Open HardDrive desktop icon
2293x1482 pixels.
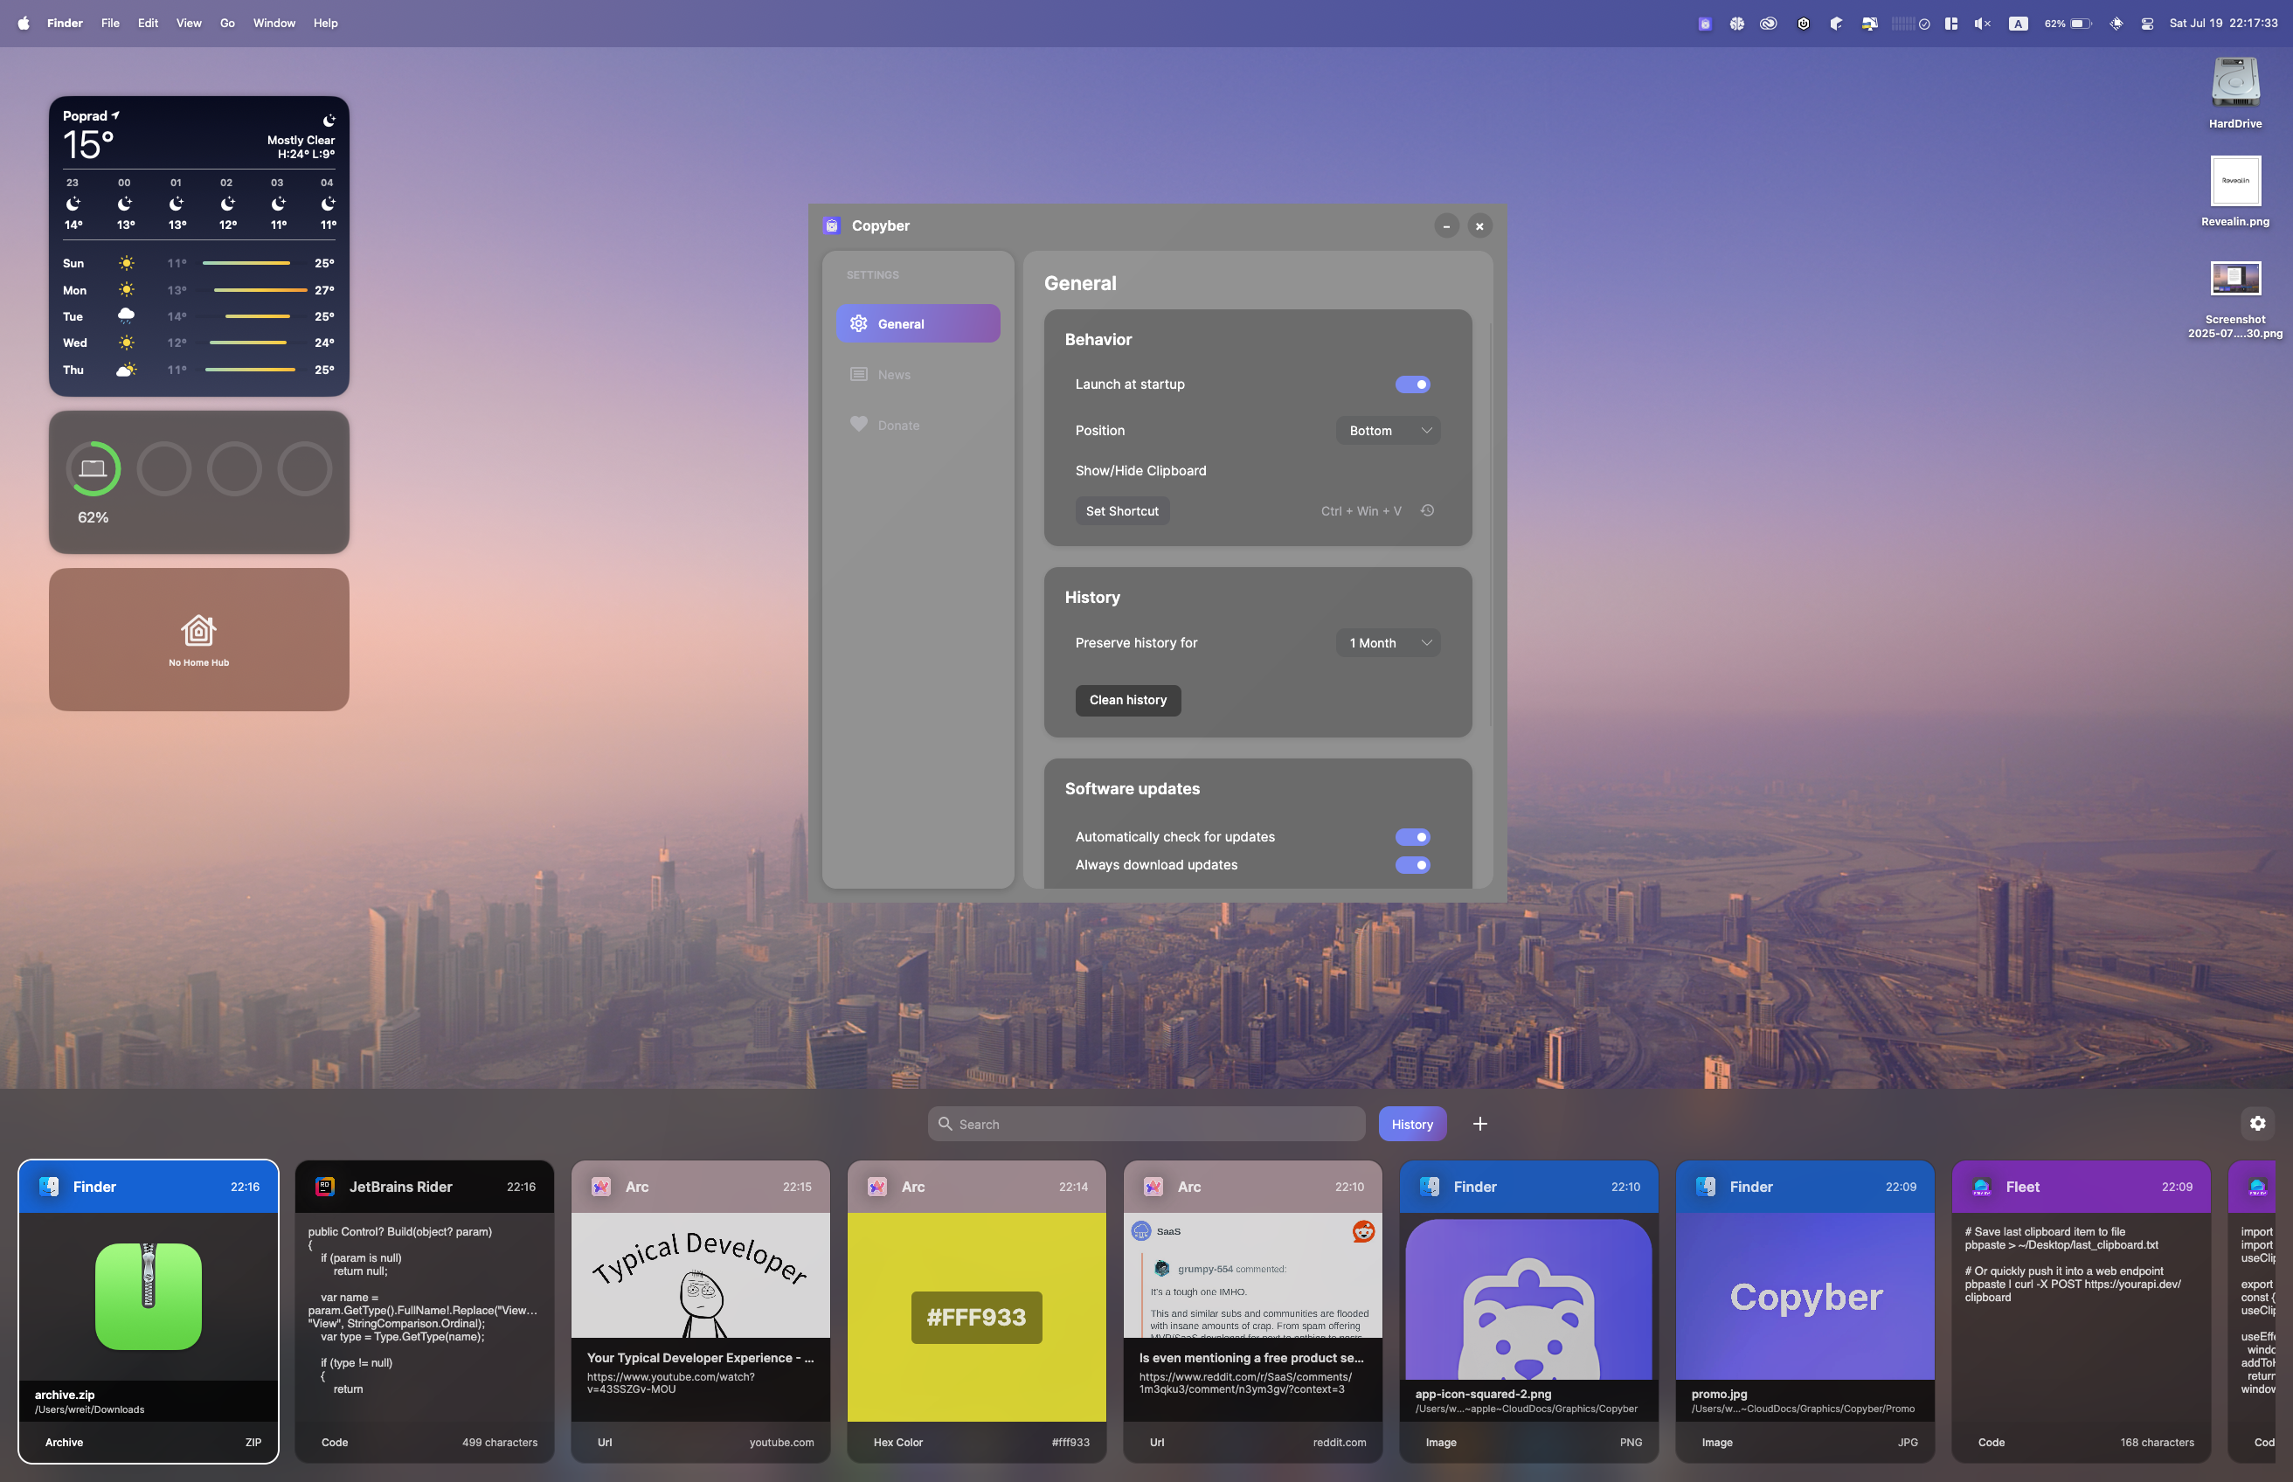[x=2234, y=84]
